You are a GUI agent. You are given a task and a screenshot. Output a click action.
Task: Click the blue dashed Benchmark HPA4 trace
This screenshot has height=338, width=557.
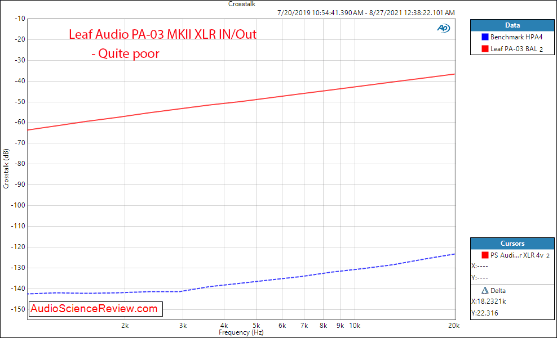[241, 284]
